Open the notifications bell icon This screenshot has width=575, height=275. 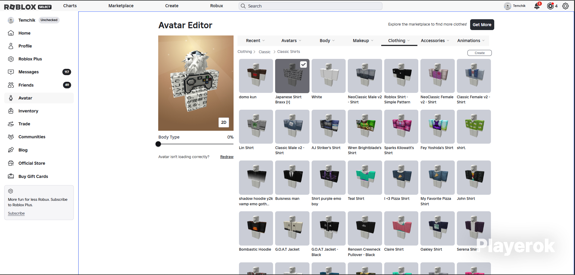tap(537, 6)
